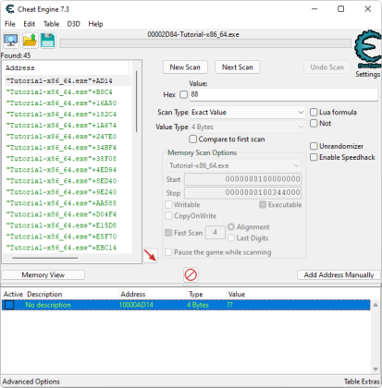Click the Cheat Engine title bar icon

[10, 9]
